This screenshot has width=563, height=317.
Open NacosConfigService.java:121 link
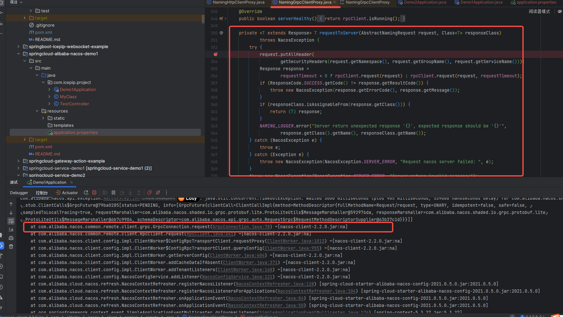tap(237, 277)
